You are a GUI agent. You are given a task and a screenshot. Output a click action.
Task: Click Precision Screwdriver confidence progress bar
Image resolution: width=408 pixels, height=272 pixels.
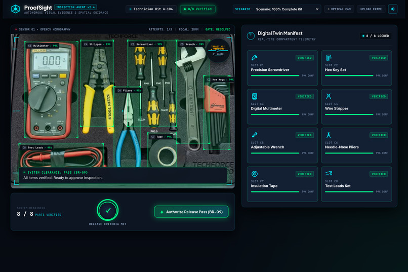(275, 76)
